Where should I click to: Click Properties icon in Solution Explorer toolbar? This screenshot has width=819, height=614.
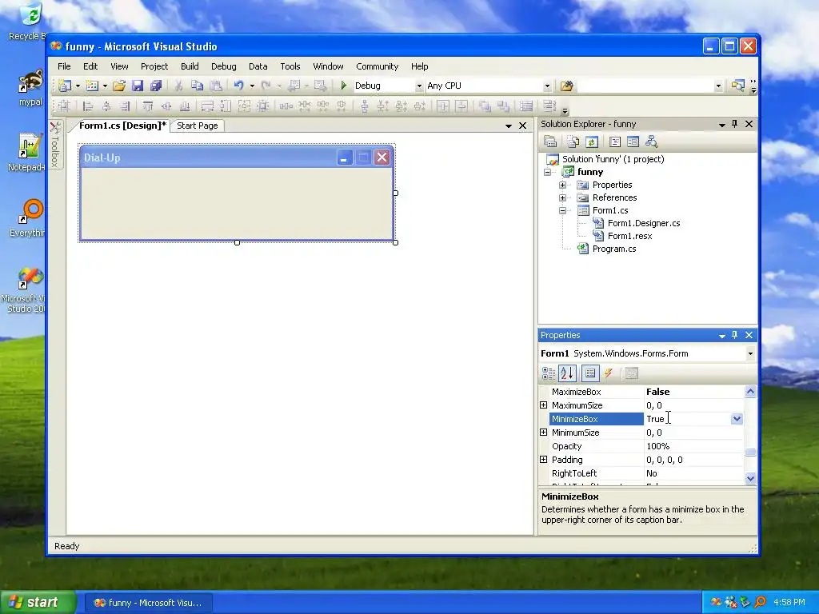pos(550,142)
